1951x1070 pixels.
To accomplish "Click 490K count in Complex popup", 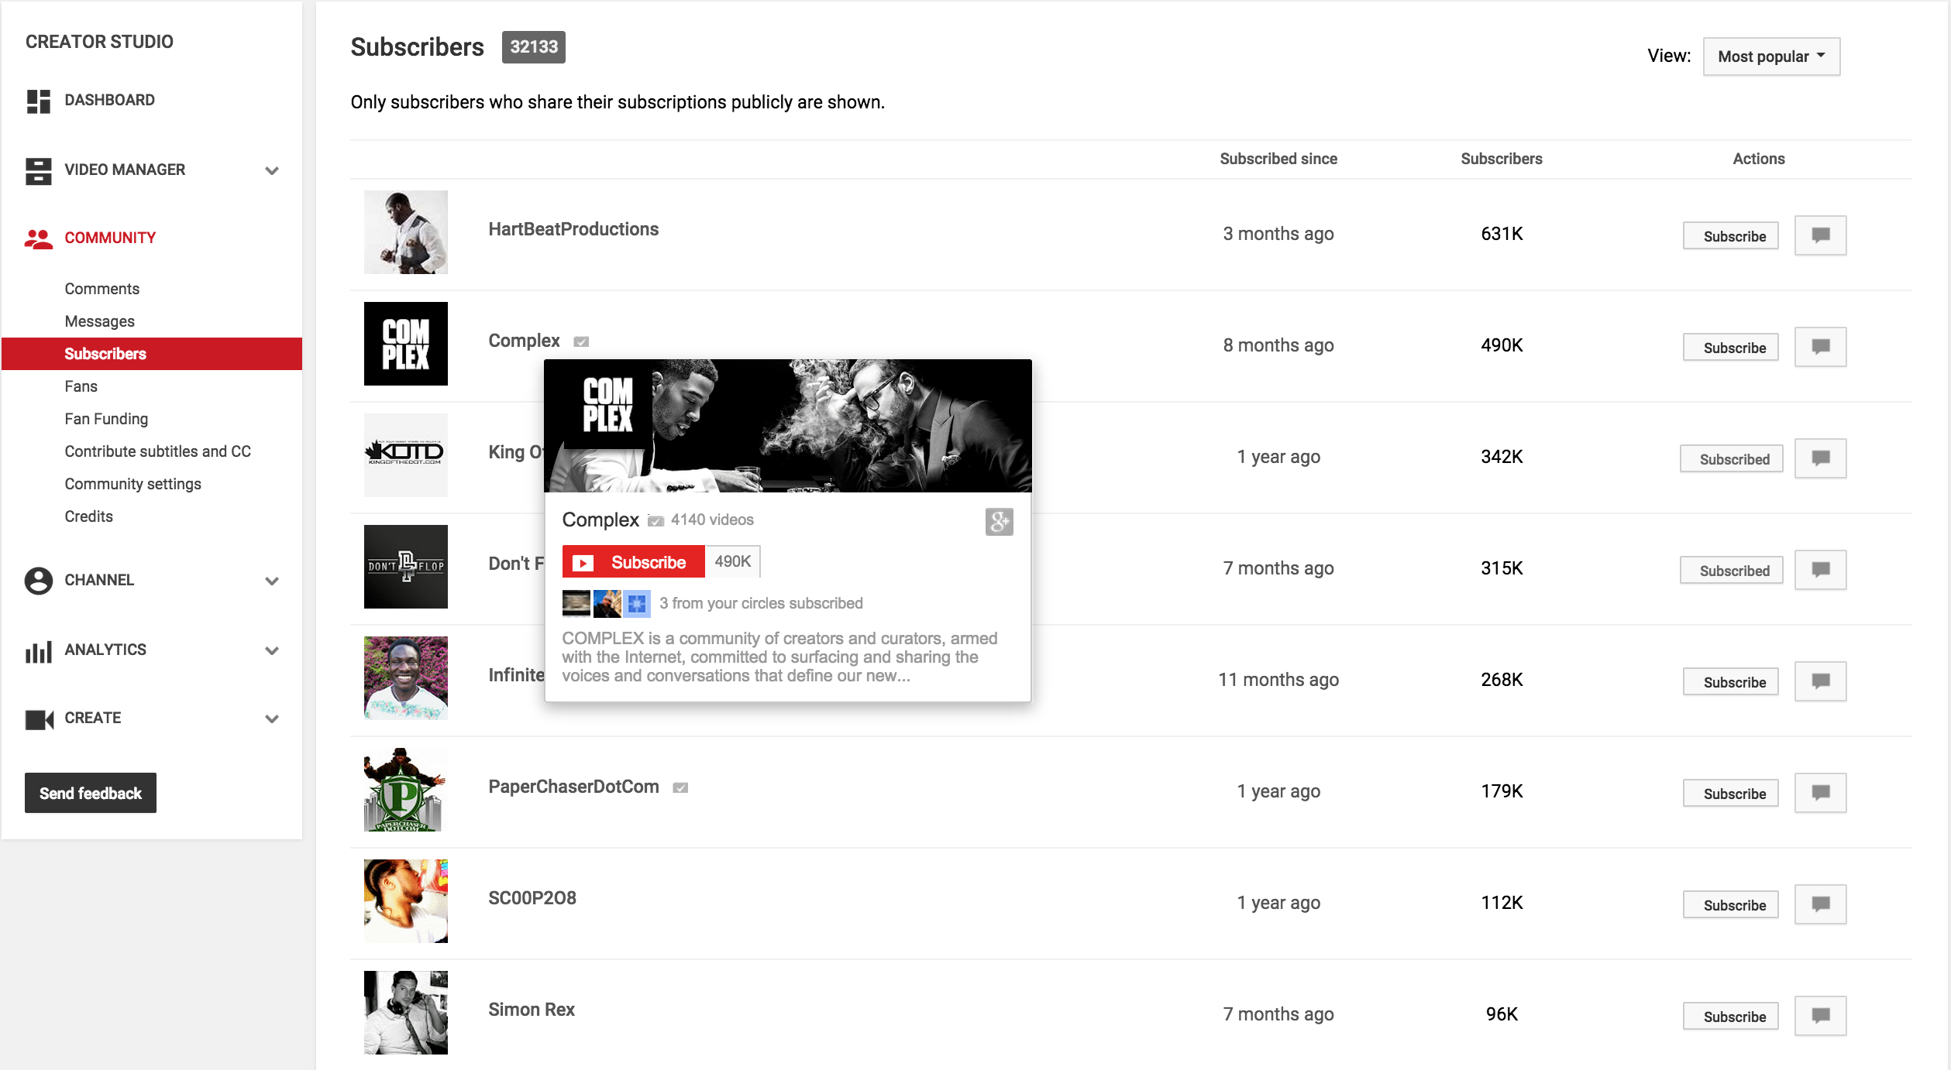I will click(732, 561).
